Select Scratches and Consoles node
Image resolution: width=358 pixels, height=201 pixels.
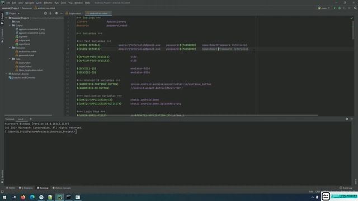22,78
